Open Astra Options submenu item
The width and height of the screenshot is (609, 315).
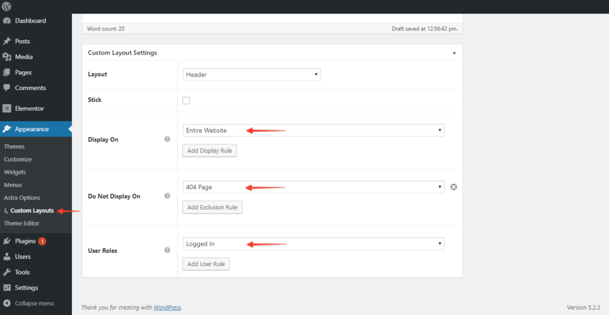click(22, 198)
